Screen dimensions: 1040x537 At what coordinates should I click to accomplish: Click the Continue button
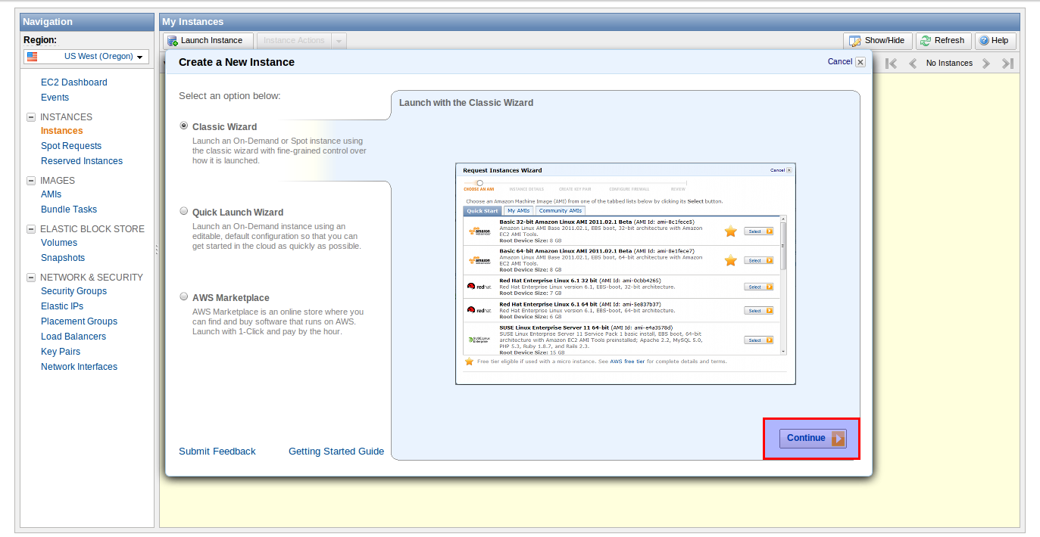click(x=812, y=438)
